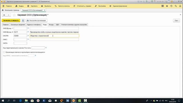Switch to 1C application in taskbar
The image size is (183, 103).
(73, 100)
